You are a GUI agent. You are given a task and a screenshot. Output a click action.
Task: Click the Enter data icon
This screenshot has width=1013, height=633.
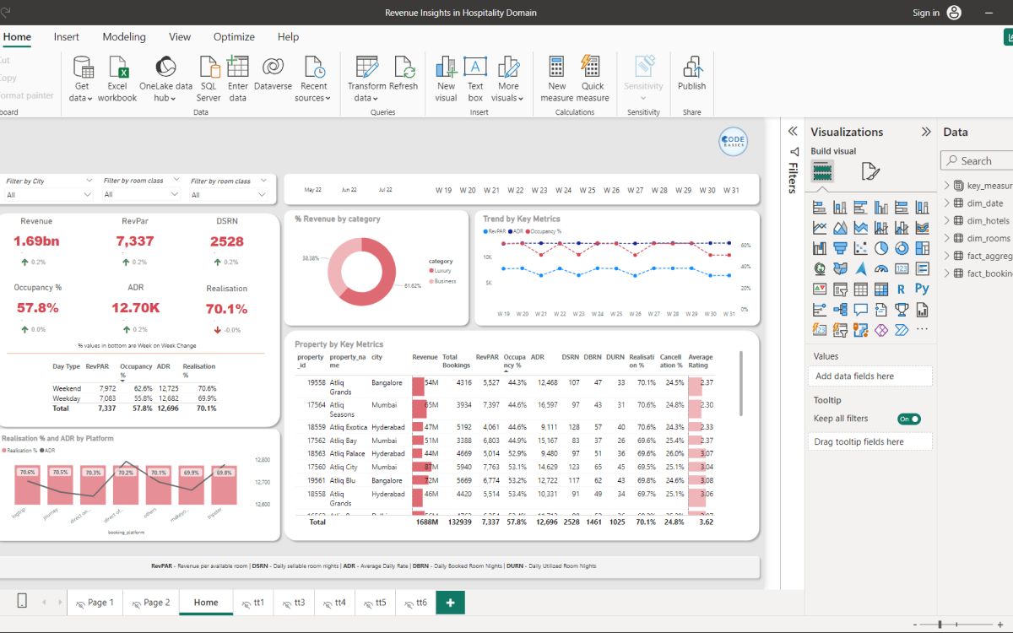coord(238,68)
